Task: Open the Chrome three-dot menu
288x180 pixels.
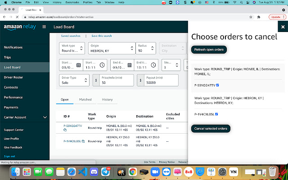Action: coord(284,17)
